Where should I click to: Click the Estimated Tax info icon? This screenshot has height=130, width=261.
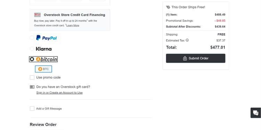tap(187, 40)
